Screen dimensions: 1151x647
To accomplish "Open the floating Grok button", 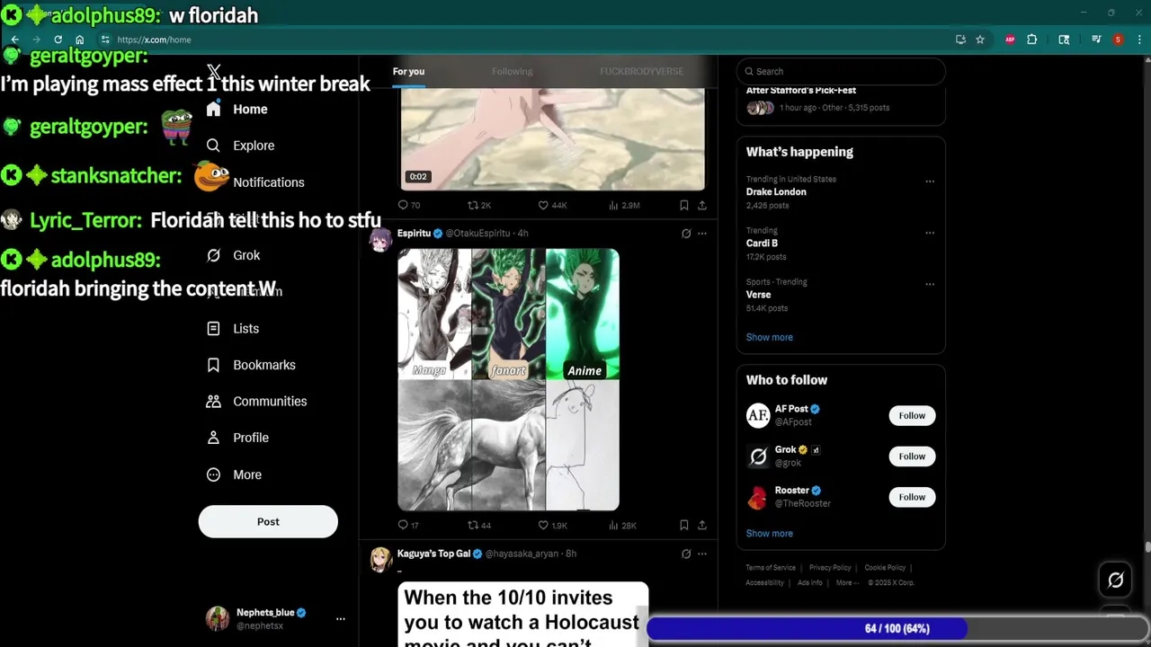I will (1116, 581).
